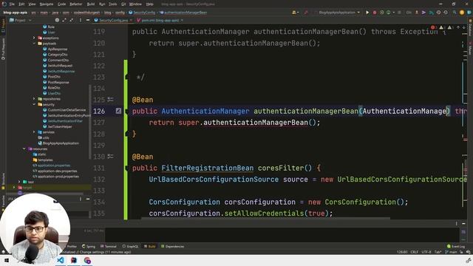Open the Refactor menu
Screen dimensions: 473x266
75,4
